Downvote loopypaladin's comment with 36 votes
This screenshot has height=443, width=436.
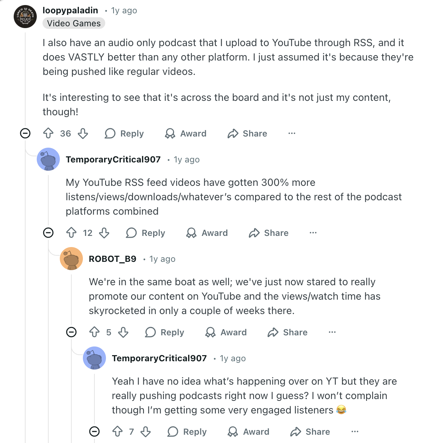coord(83,134)
